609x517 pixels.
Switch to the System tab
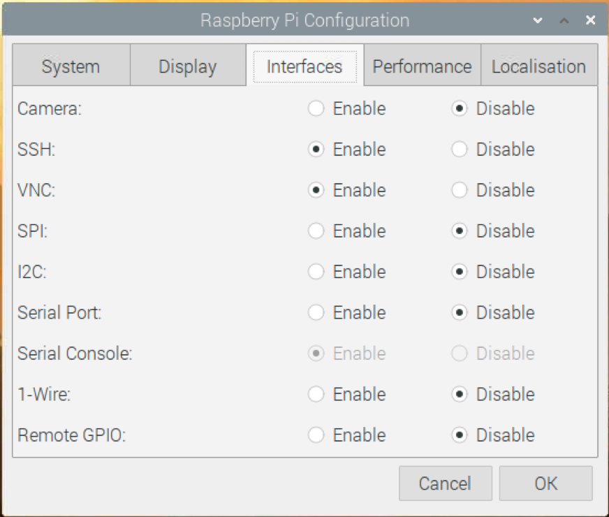[70, 66]
